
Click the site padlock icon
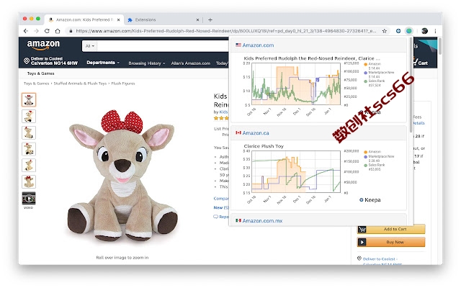point(71,31)
